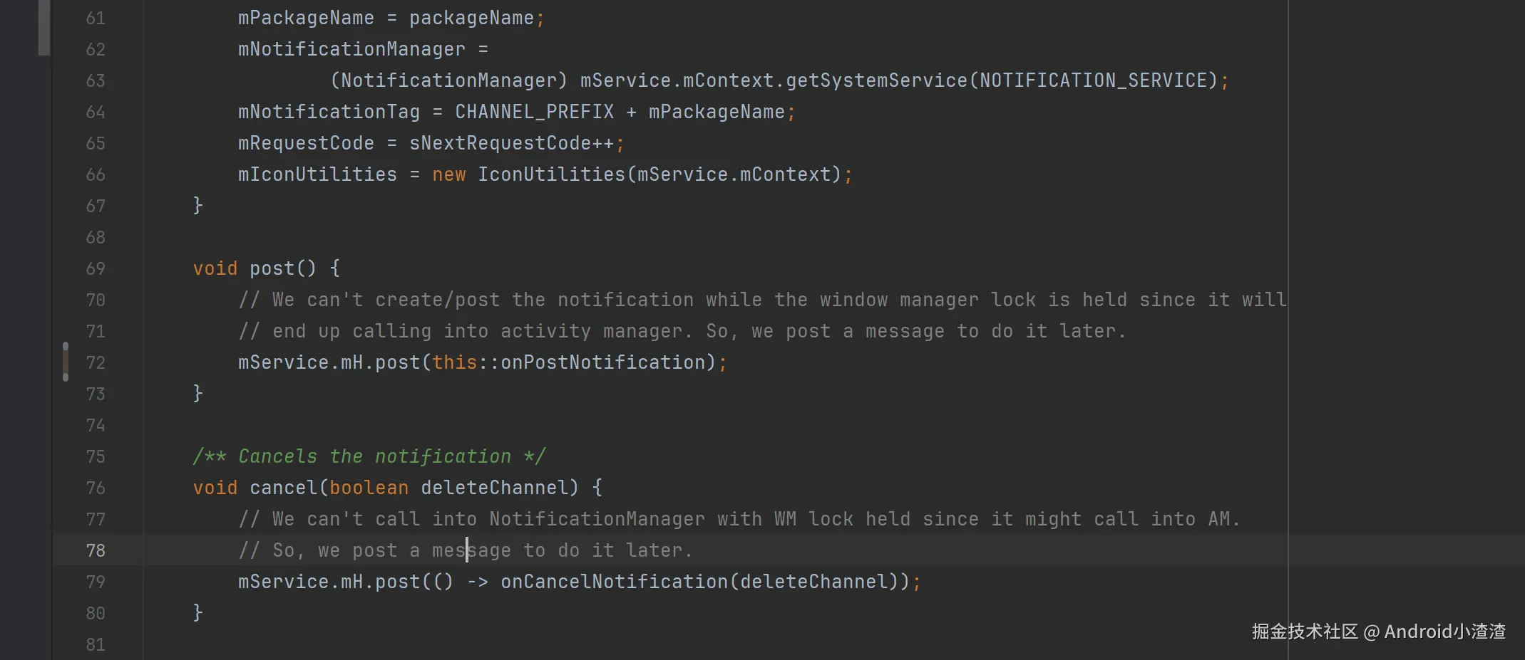Click the mNotificationTag variable assignment

pos(329,112)
